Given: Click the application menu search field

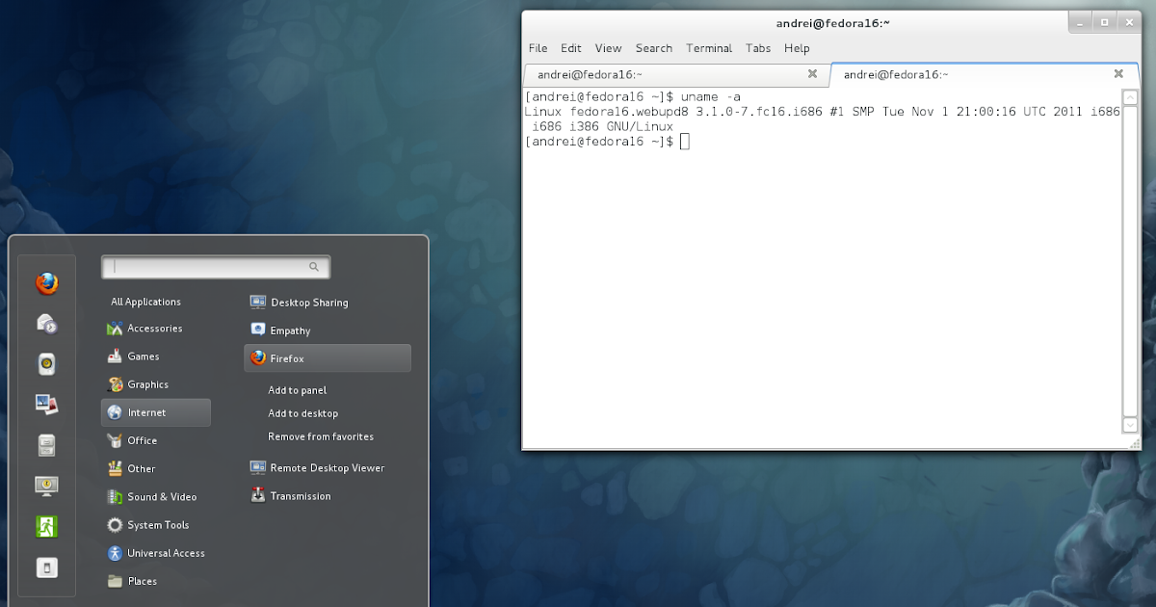Looking at the screenshot, I should 216,267.
